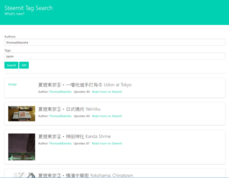Read more on Steemit for Yakiniku post
Image resolution: width=229 pixels, height=178 pixels.
(x=107, y=116)
